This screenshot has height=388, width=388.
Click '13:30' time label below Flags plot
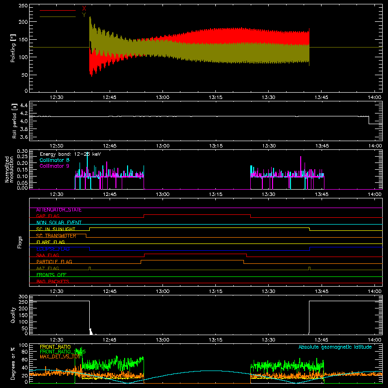(269, 291)
